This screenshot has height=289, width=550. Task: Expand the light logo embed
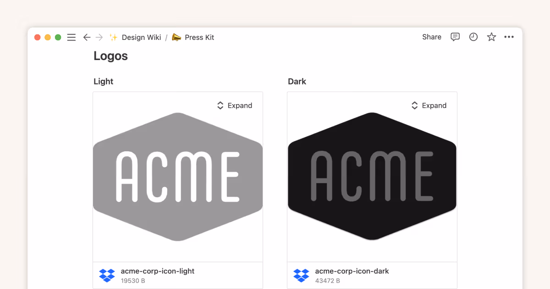[234, 105]
